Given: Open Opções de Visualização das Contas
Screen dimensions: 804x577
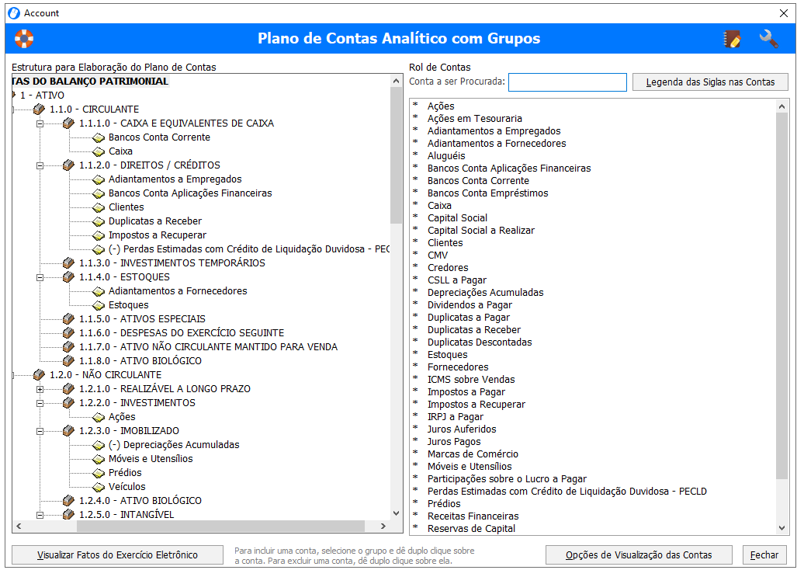Looking at the screenshot, I should [639, 555].
